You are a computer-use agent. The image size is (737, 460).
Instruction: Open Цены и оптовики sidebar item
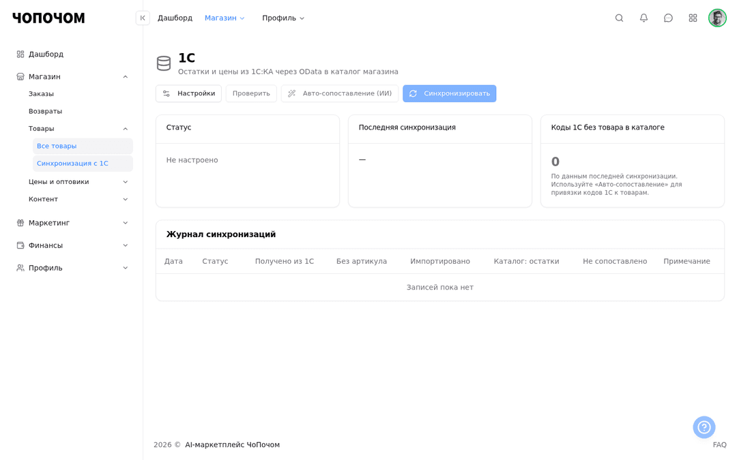coord(59,182)
